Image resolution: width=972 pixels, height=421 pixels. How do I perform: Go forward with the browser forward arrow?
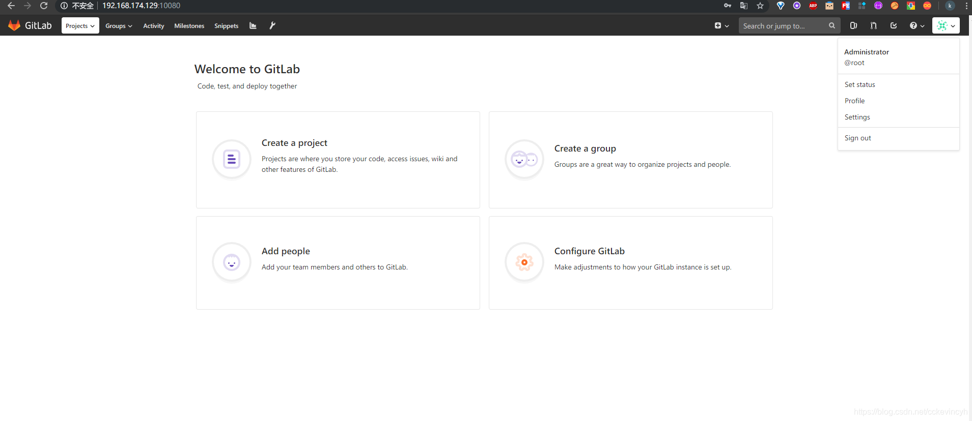click(27, 6)
